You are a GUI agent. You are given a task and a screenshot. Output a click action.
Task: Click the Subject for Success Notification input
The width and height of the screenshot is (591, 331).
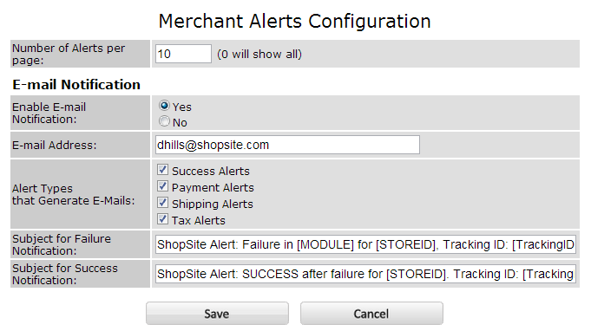tap(365, 274)
